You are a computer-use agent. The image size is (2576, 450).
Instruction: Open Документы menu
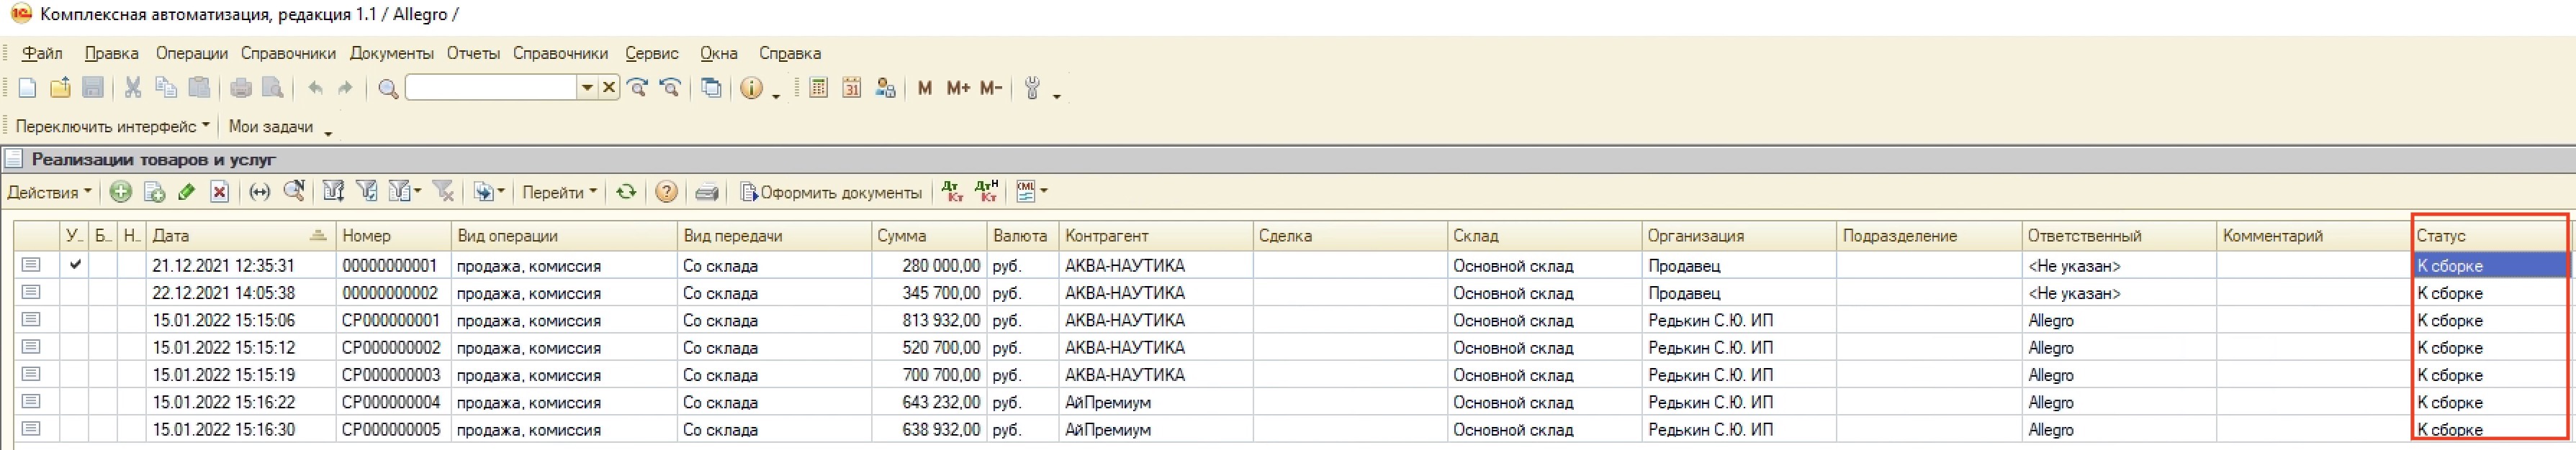392,54
